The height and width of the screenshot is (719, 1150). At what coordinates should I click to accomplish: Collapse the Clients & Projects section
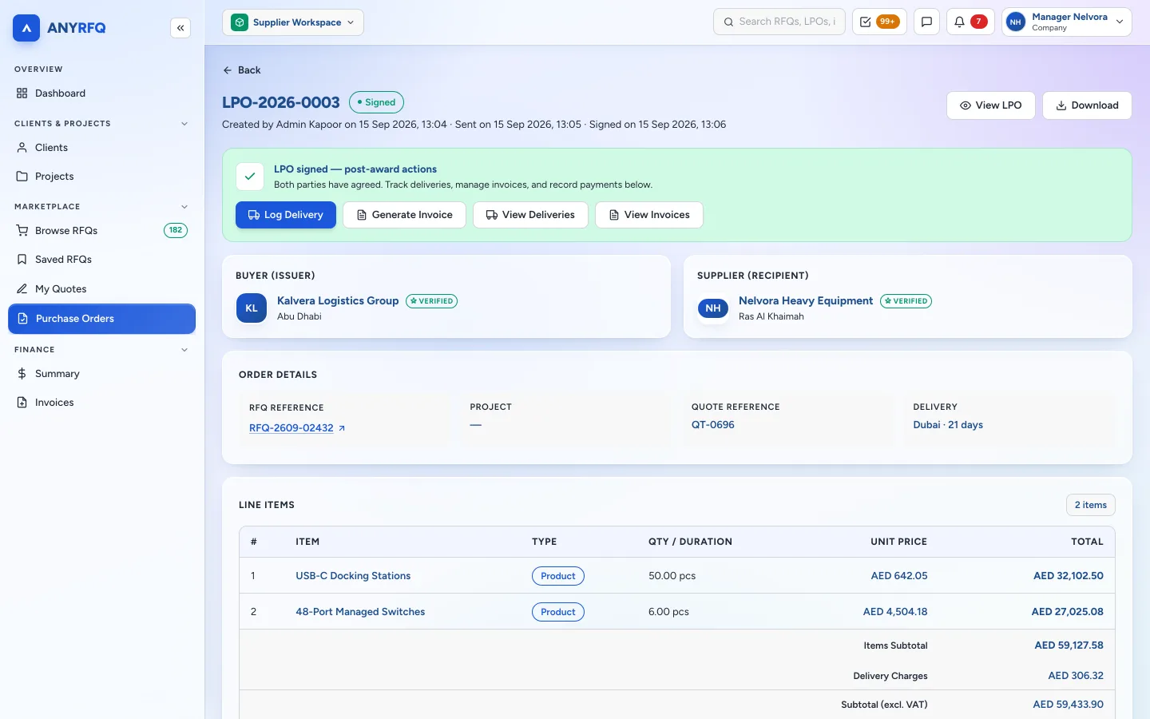pyautogui.click(x=184, y=124)
